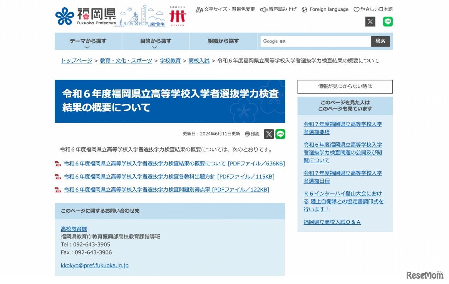Share page via X icon near print
449x284 pixels.
(269, 134)
